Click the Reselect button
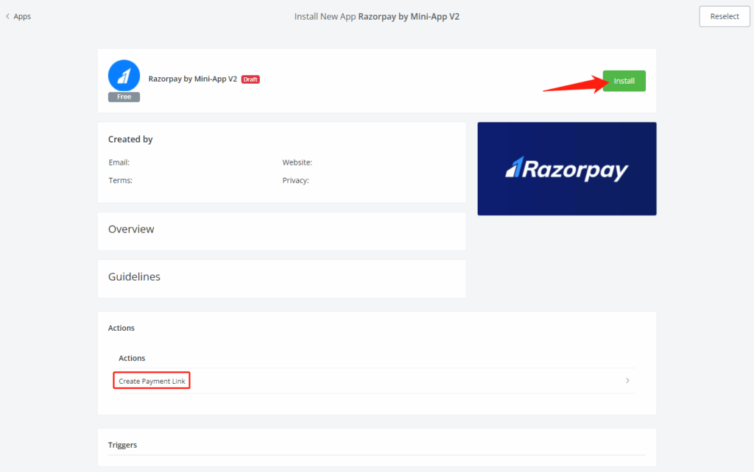The image size is (754, 472). point(724,16)
